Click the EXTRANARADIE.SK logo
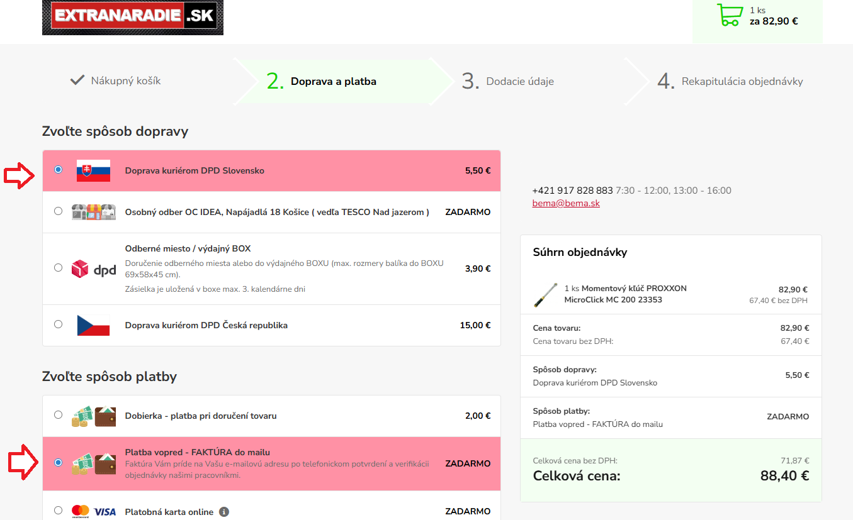This screenshot has height=520, width=853. point(133,18)
